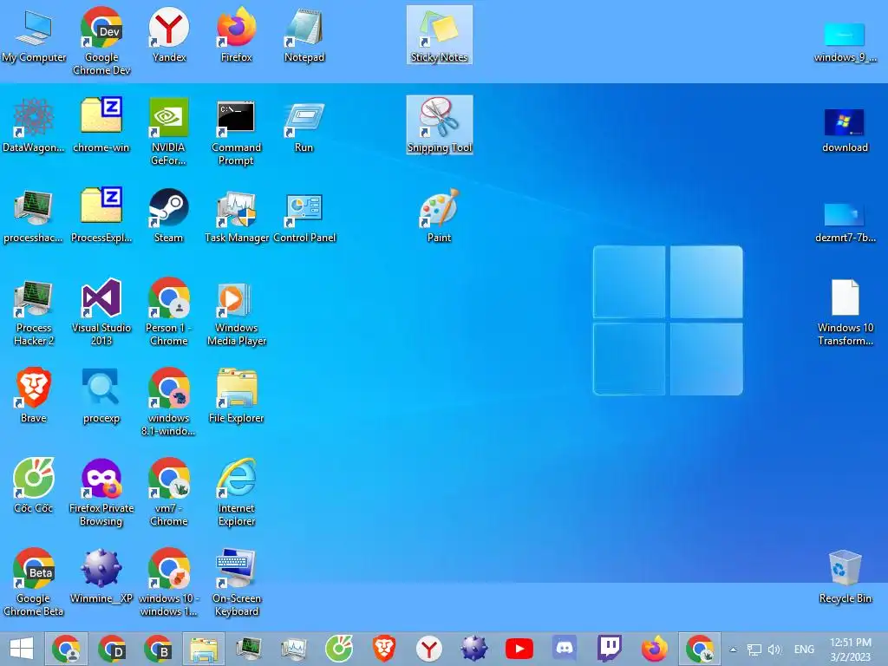The image size is (888, 666).
Task: Open NVIDIA GeForce shortcut
Action: [x=169, y=132]
